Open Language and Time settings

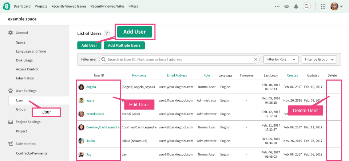(31, 51)
